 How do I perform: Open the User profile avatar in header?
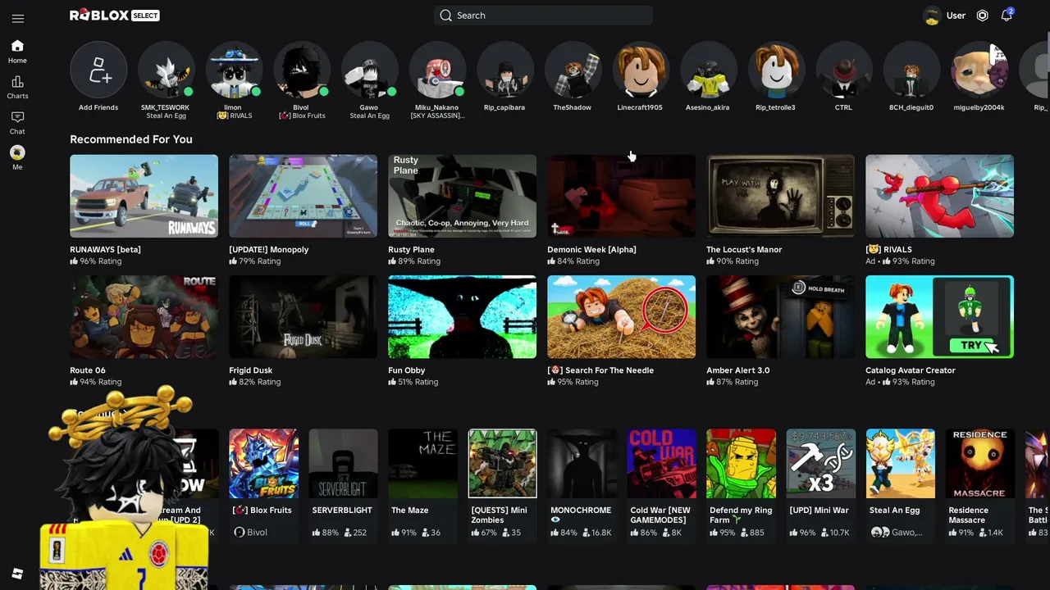point(932,16)
